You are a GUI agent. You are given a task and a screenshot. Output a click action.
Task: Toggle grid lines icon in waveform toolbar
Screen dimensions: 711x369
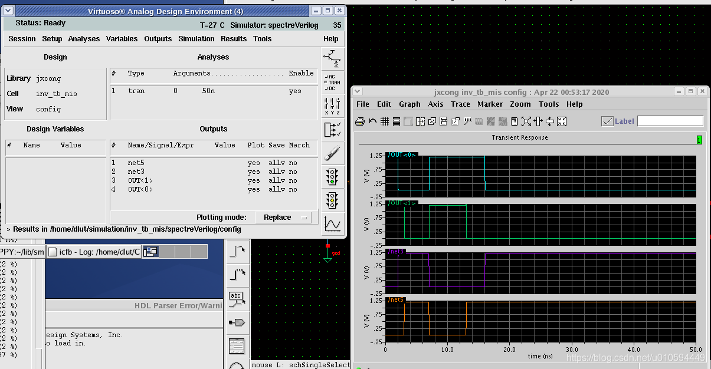[x=384, y=121]
